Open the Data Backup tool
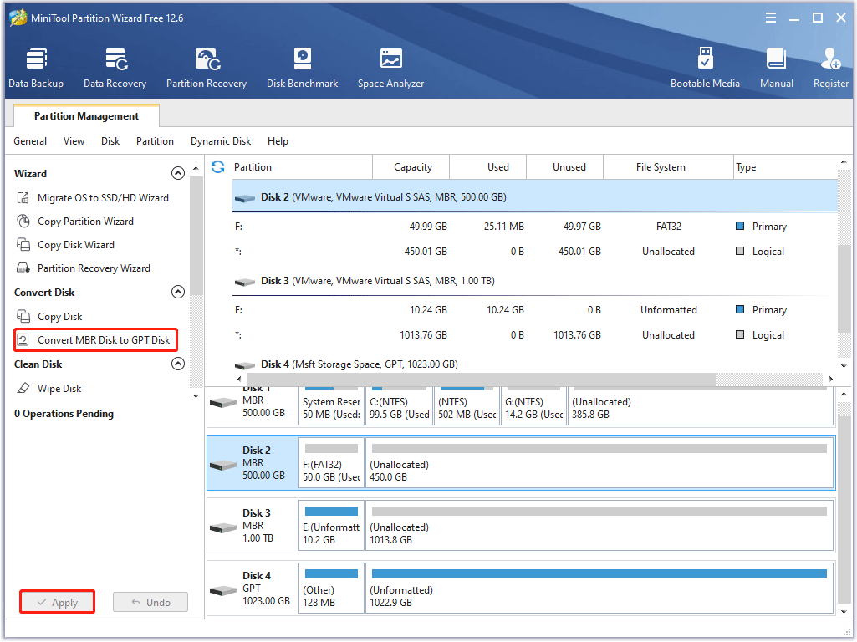 coord(36,68)
